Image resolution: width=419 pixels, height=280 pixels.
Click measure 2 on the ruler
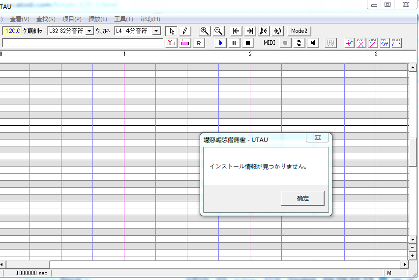click(250, 54)
